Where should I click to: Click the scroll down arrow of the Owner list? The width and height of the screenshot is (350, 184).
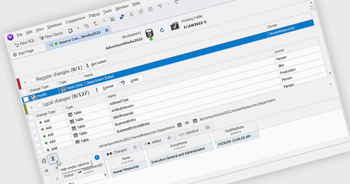click(x=330, y=73)
